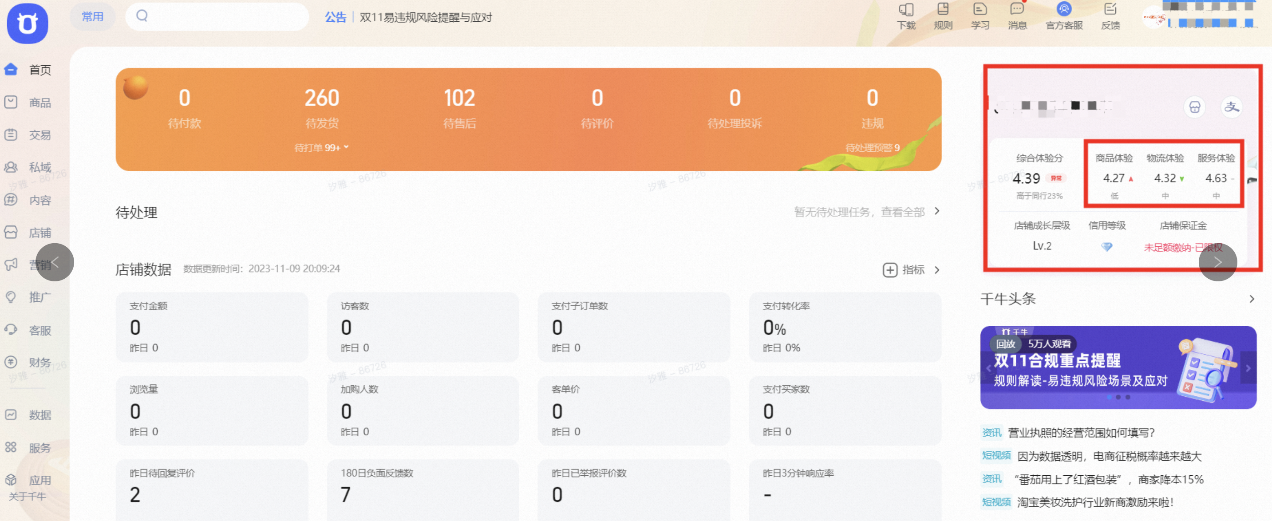1272x521 pixels.
Task: Open the 数据 data sidebar item
Action: (x=28, y=415)
